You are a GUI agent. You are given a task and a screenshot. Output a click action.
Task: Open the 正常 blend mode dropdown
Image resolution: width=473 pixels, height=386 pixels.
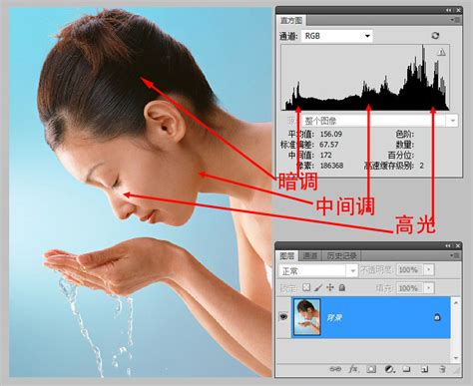point(317,270)
